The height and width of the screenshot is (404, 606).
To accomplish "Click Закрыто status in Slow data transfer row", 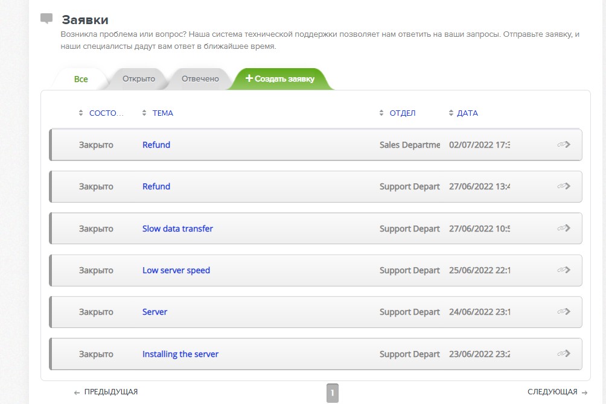I will [96, 229].
